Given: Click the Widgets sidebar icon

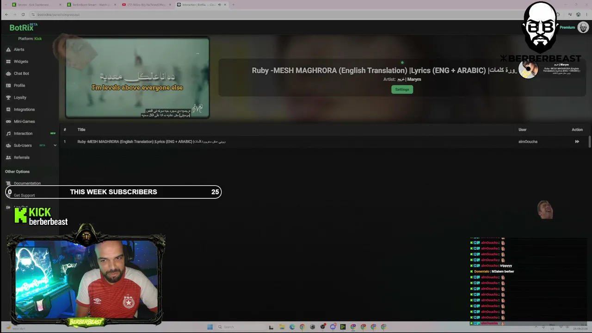Looking at the screenshot, I should coord(8,62).
